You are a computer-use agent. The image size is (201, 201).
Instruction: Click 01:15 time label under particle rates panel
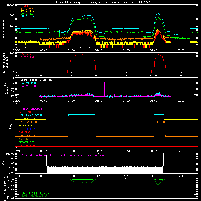point(99,76)
